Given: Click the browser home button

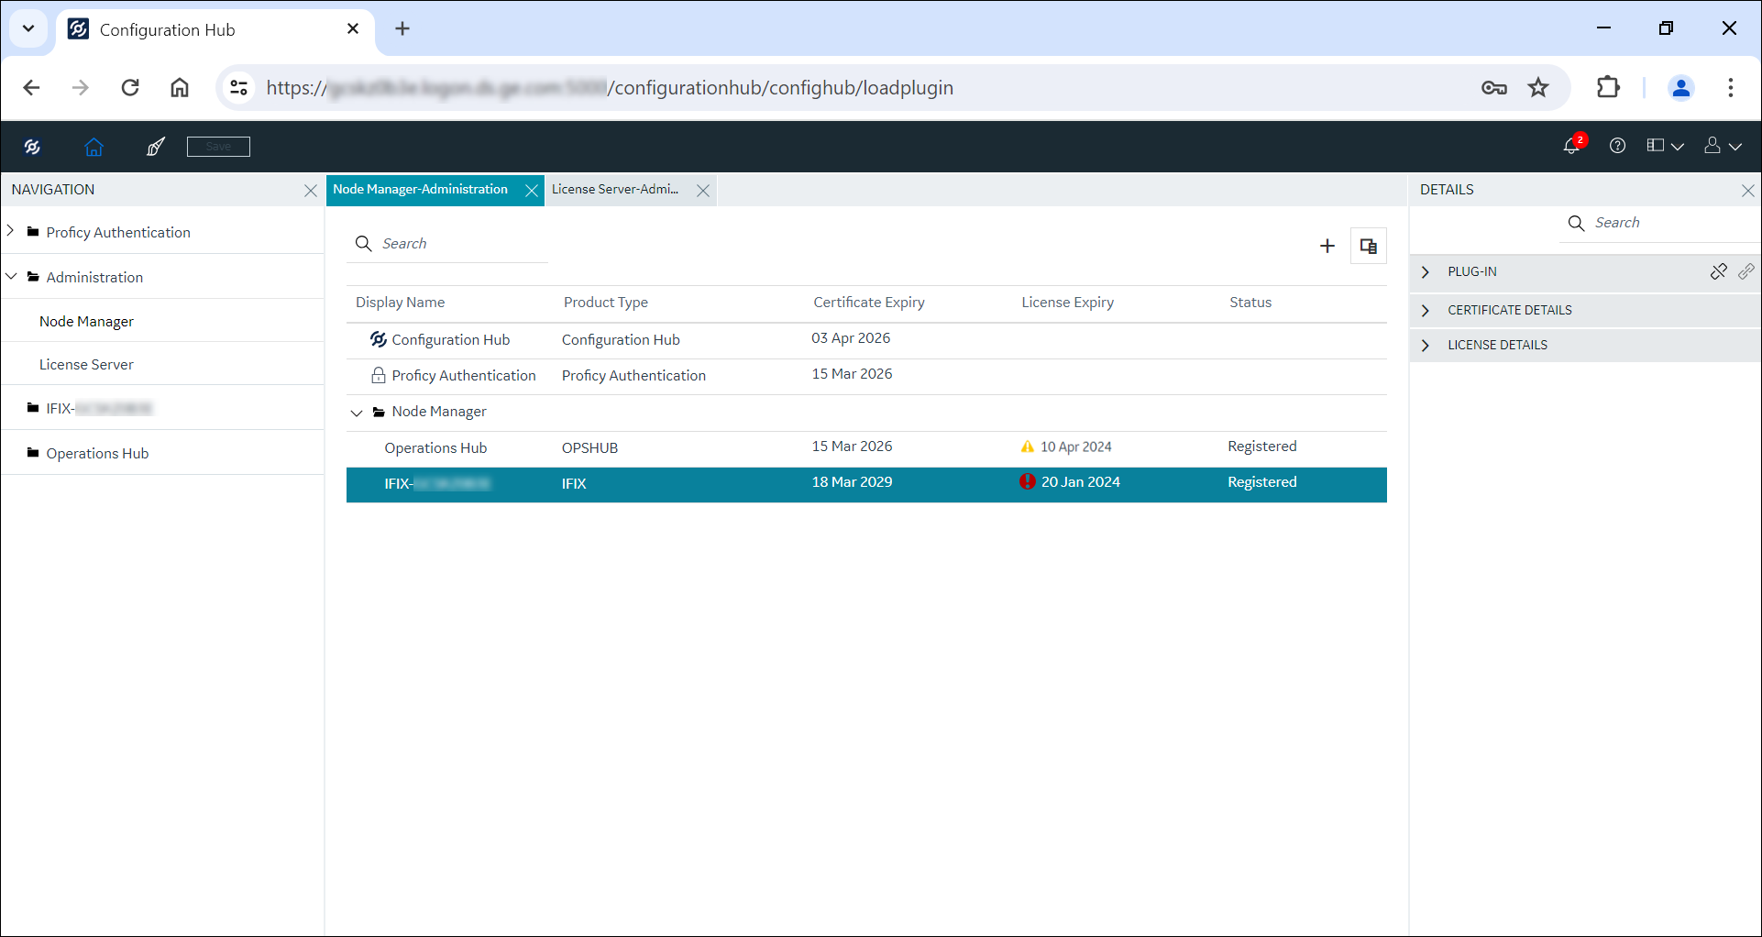Looking at the screenshot, I should [x=180, y=87].
